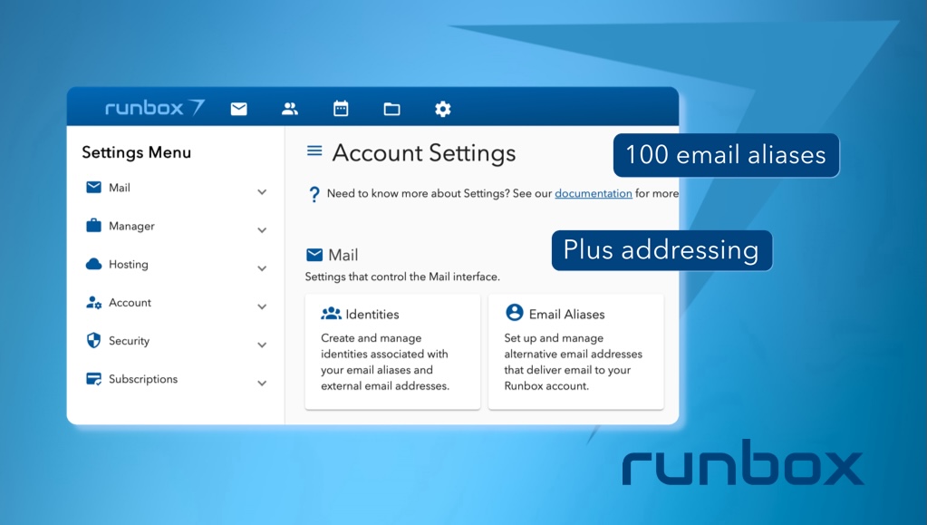The image size is (927, 525).
Task: Expand the Subscriptions menu chevron
Action: (262, 384)
